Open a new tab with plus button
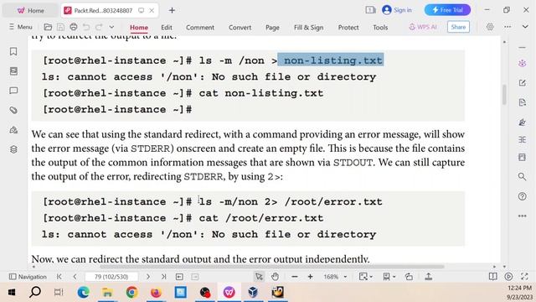The image size is (536, 302). (x=172, y=10)
